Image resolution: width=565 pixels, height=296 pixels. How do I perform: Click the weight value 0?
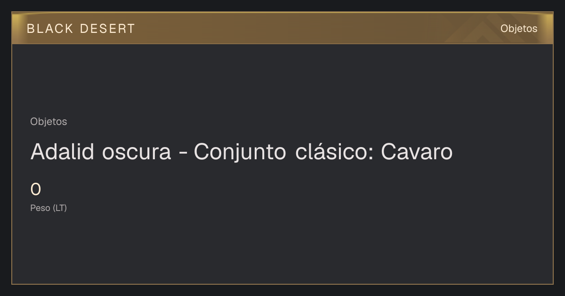coord(36,190)
